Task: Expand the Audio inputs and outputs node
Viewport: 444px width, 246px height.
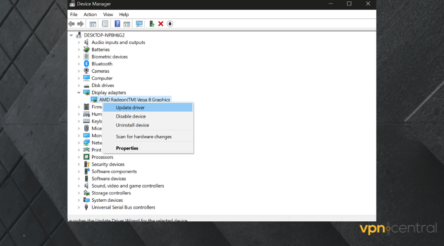Action: (x=79, y=42)
